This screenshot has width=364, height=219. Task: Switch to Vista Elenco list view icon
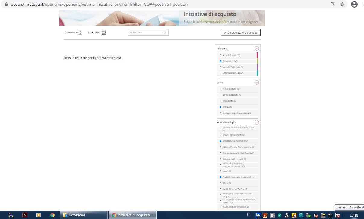[103, 32]
